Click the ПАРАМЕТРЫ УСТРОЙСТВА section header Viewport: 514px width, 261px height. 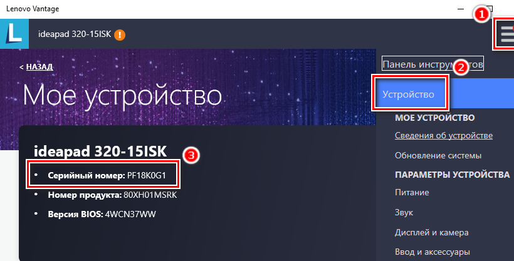pyautogui.click(x=453, y=175)
